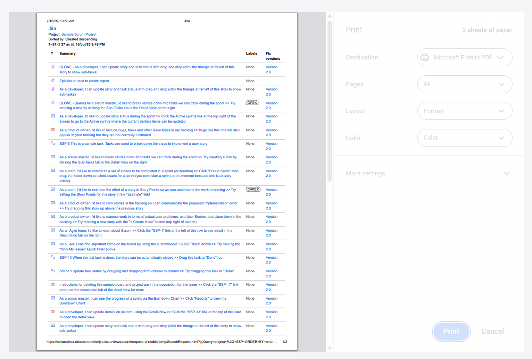
Task: Click the printer icon in the Destination field
Action: pyautogui.click(x=424, y=57)
